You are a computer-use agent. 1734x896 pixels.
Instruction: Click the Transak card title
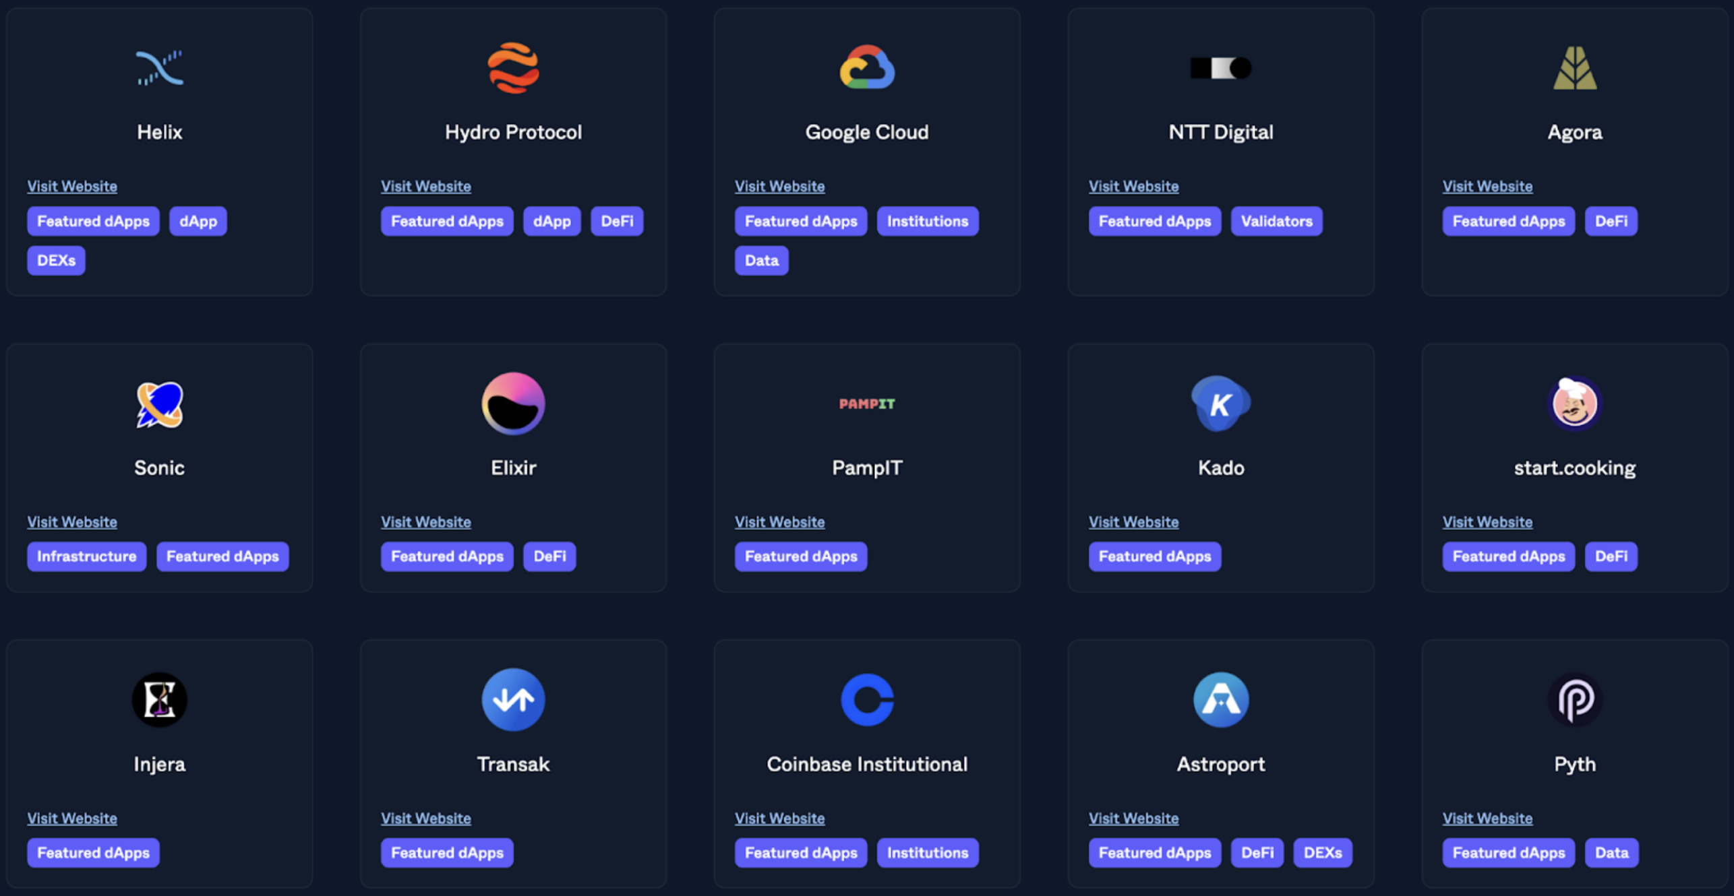click(513, 764)
